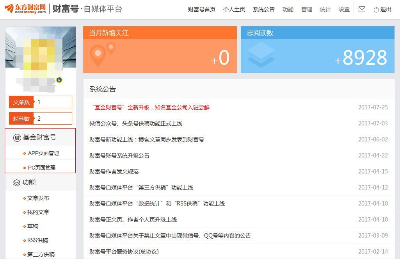Open announcement about 禁止文章中出现微信号、QQ号
This screenshot has width=400, height=259.
170,236
